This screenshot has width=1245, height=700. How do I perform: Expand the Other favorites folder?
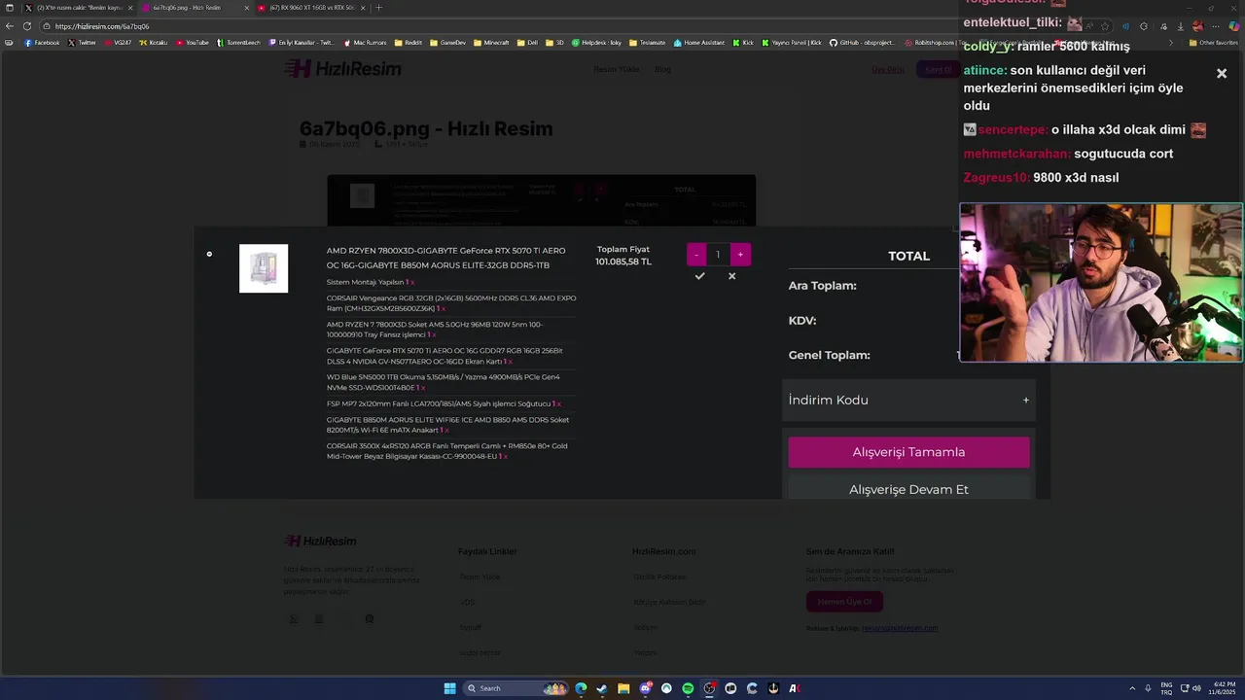point(1213,43)
